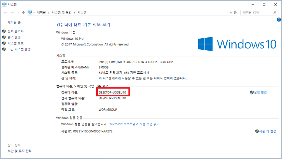Click shield icon next to 제품 키 변경
Image resolution: width=282 pixels, height=159 pixels.
coord(257,131)
